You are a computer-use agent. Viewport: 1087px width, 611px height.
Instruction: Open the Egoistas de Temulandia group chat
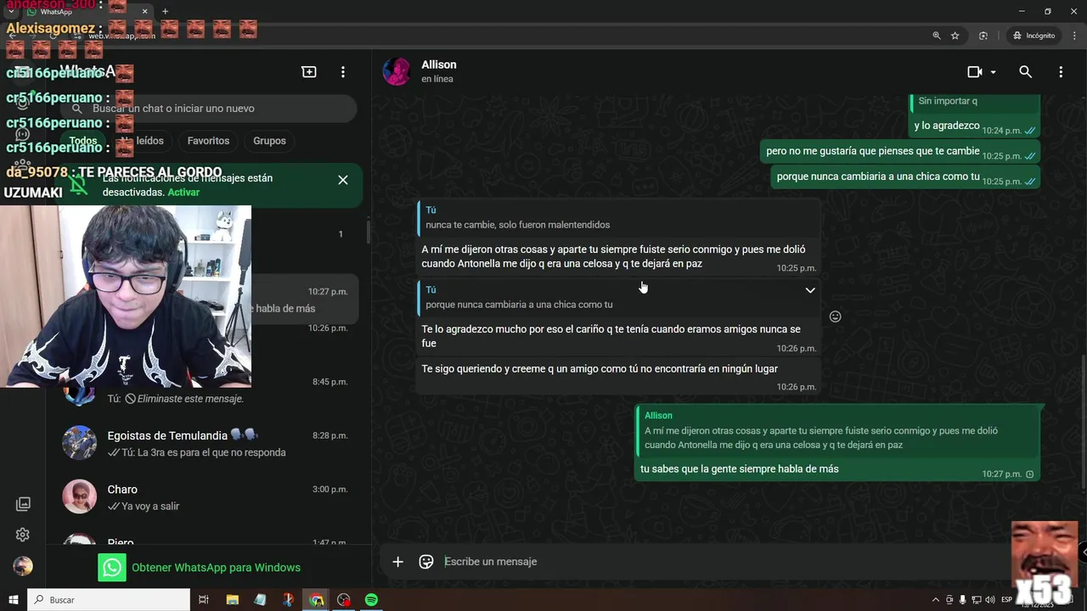click(x=208, y=443)
